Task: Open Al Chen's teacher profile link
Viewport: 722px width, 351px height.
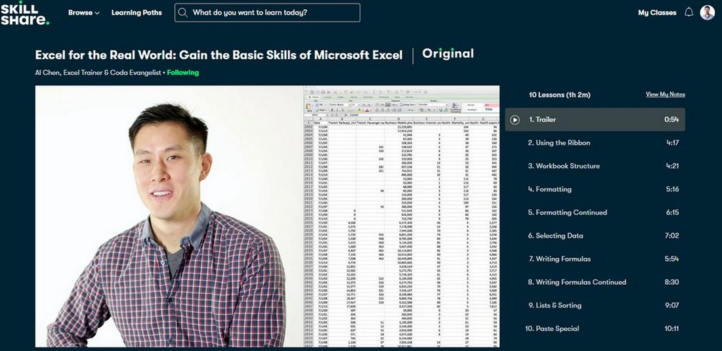Action: point(98,73)
